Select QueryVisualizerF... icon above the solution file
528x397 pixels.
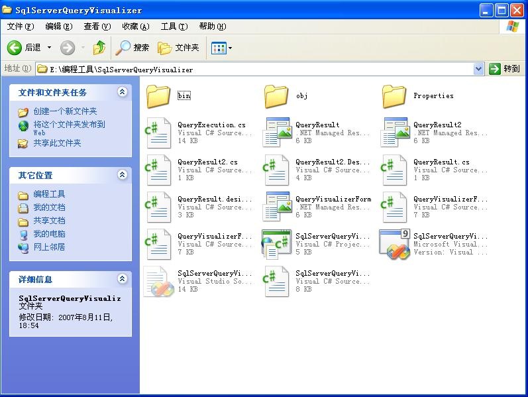(158, 244)
